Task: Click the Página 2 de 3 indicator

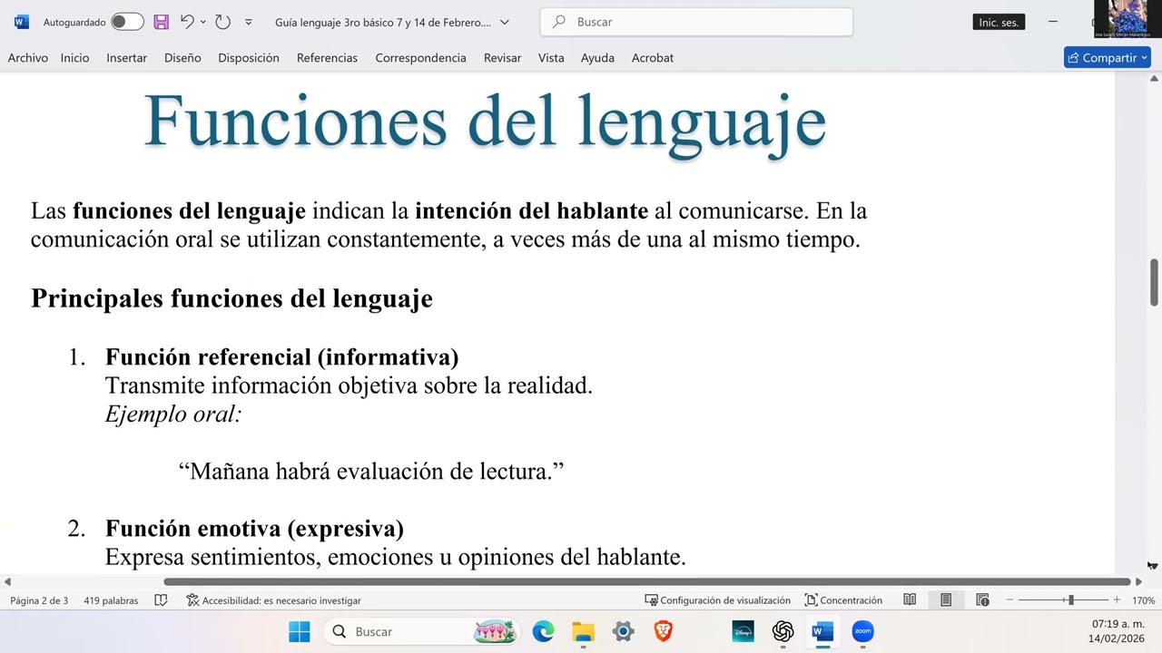Action: [39, 600]
